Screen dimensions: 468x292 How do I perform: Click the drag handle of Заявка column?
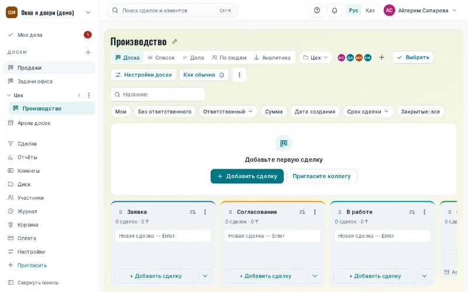[x=121, y=212]
